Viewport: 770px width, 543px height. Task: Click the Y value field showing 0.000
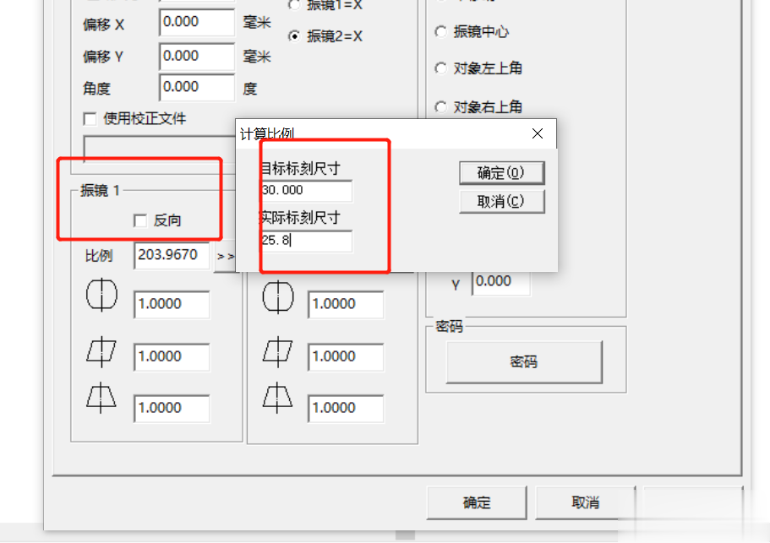coord(501,281)
